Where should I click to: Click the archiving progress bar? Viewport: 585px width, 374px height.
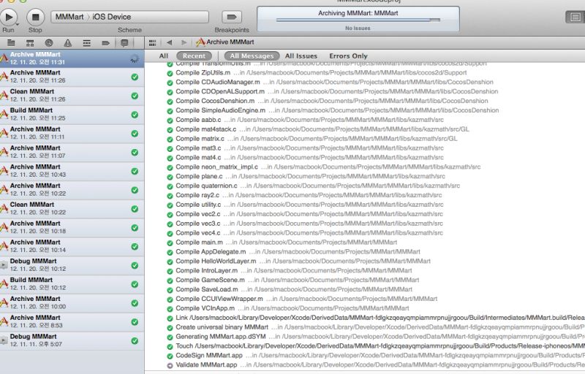[358, 20]
